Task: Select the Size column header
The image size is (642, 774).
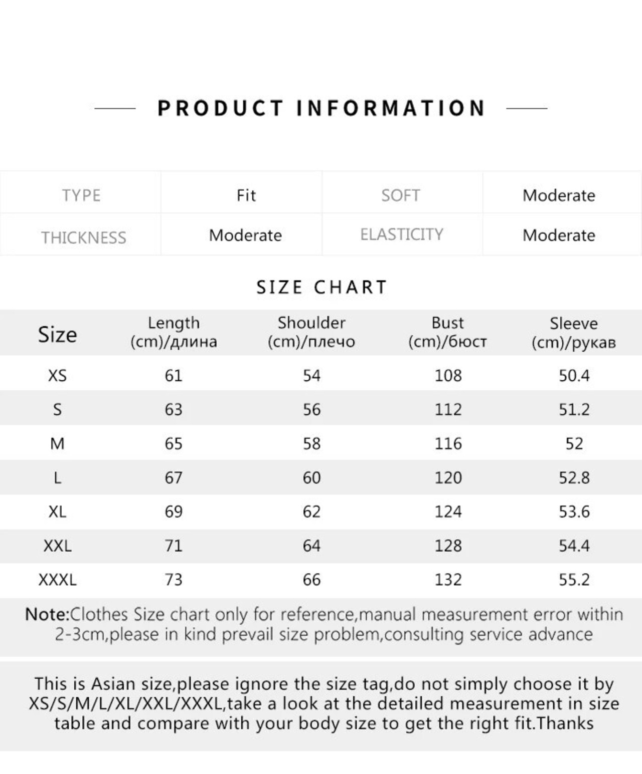Action: 57,334
